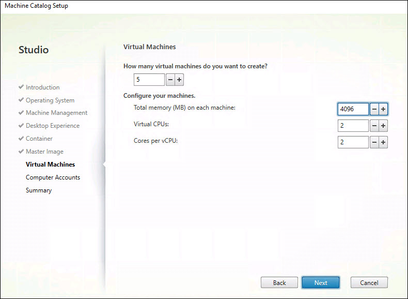This screenshot has width=408, height=299.
Task: Decrease the Virtual CPUs count
Action: [x=374, y=126]
